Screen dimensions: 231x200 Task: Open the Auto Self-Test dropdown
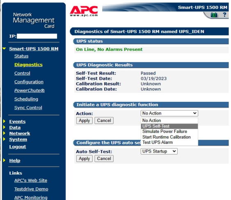coord(159,151)
